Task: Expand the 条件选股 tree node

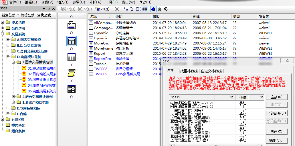Action: [x=3, y=28]
